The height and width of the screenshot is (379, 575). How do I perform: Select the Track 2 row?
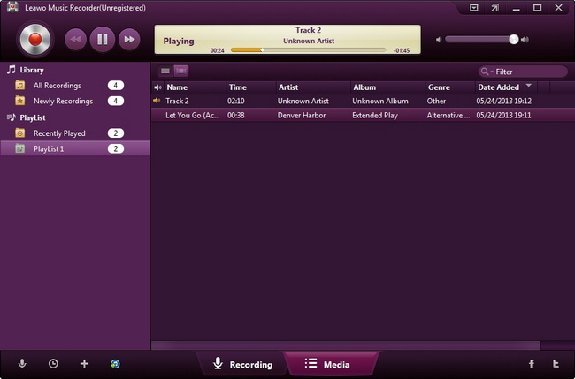click(363, 101)
